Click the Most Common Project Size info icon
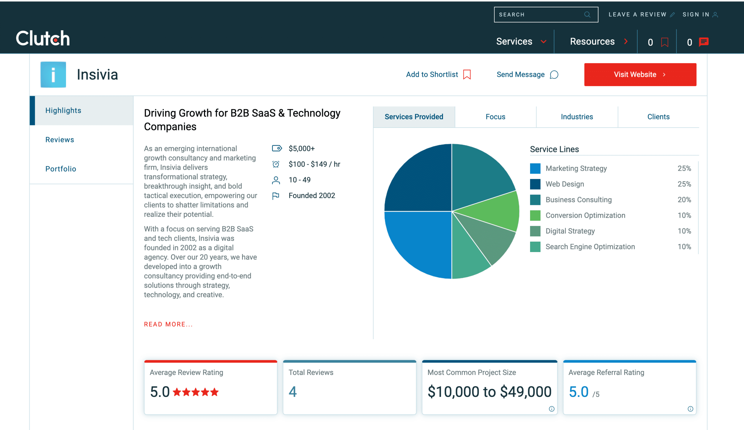Image resolution: width=744 pixels, height=430 pixels. 552,409
